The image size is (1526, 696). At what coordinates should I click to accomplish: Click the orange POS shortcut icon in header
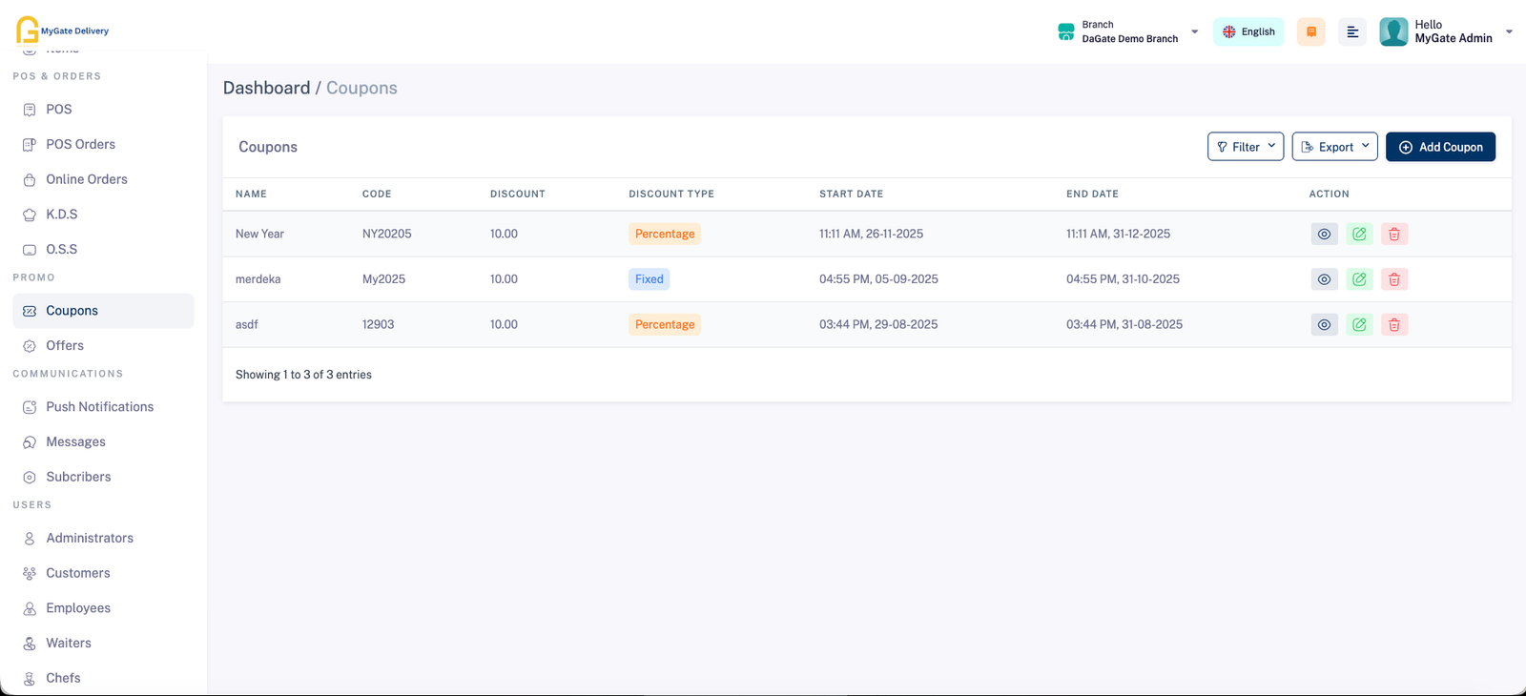coord(1310,31)
